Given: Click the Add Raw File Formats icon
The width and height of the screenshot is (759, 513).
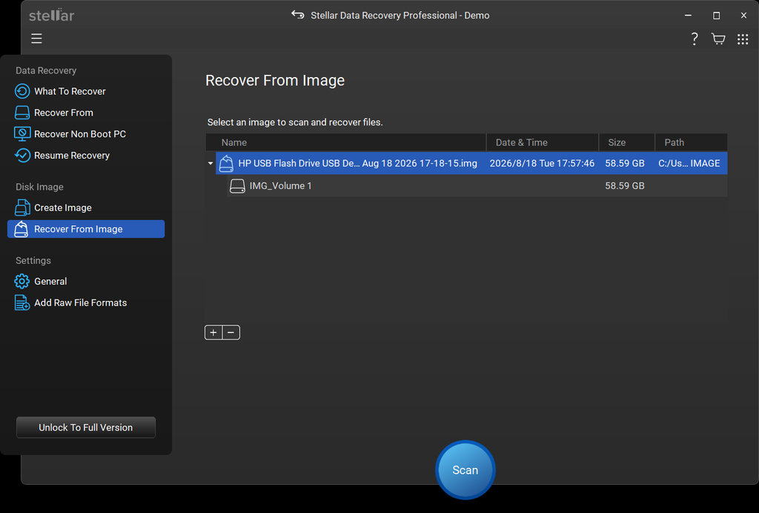Looking at the screenshot, I should (x=22, y=302).
